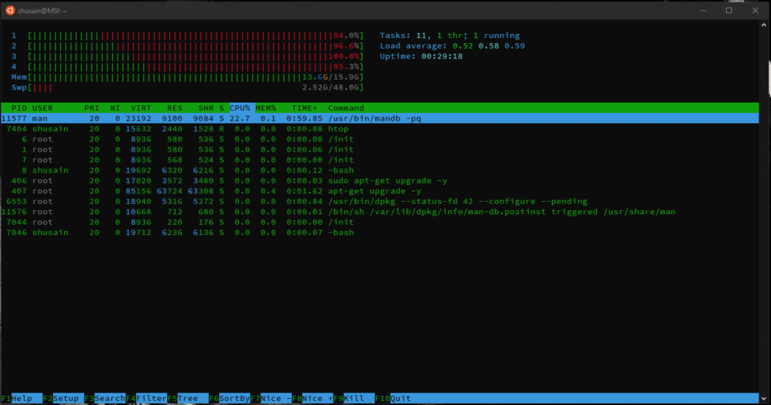
Task: Select the /usr/bin/dpkg --status-fd 42 row
Action: click(380, 201)
